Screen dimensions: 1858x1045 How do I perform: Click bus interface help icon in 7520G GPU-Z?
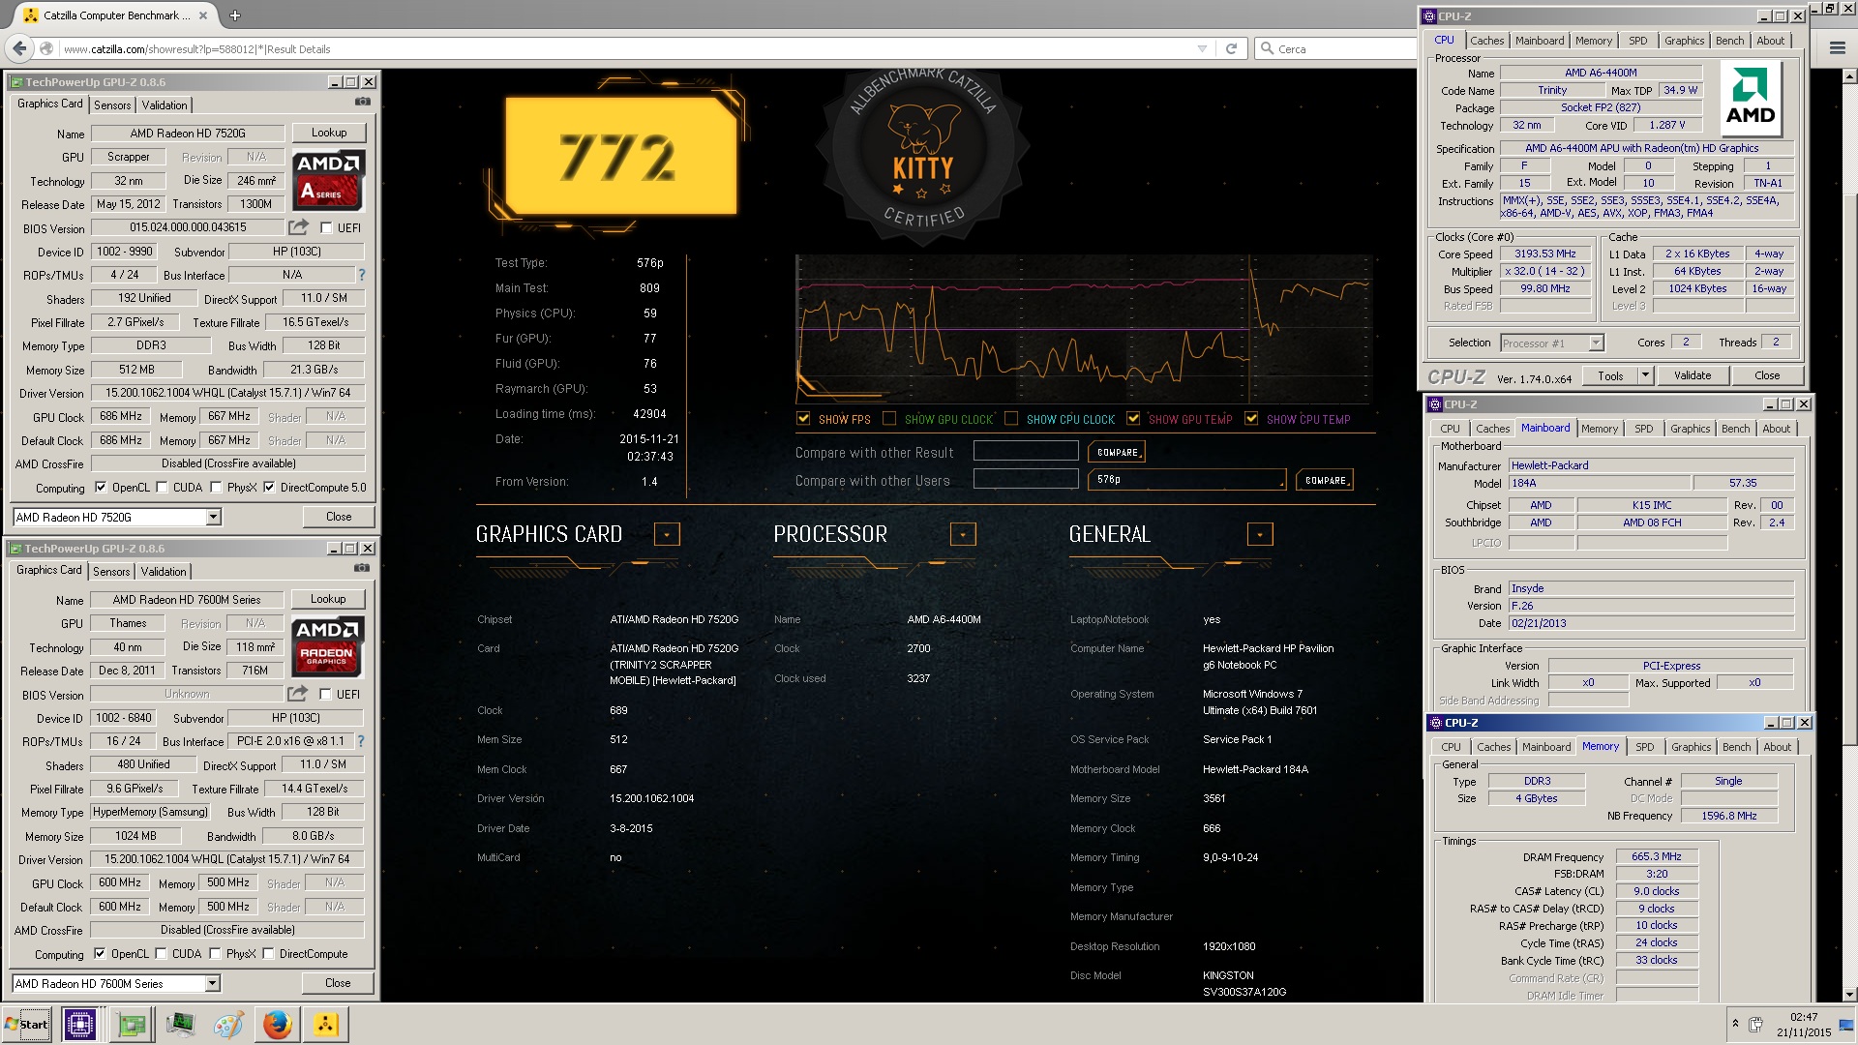point(362,275)
